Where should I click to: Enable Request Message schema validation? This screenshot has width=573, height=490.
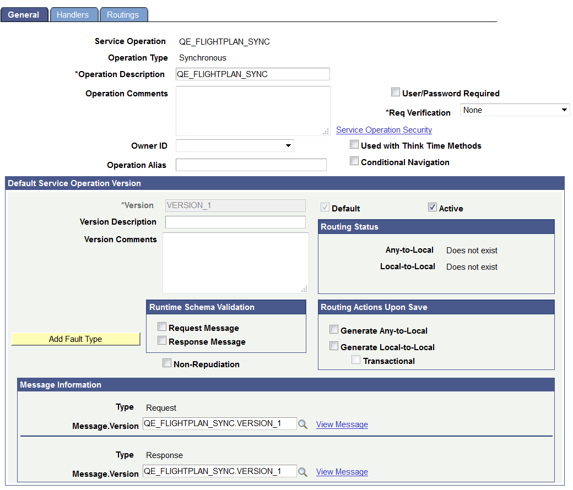162,326
